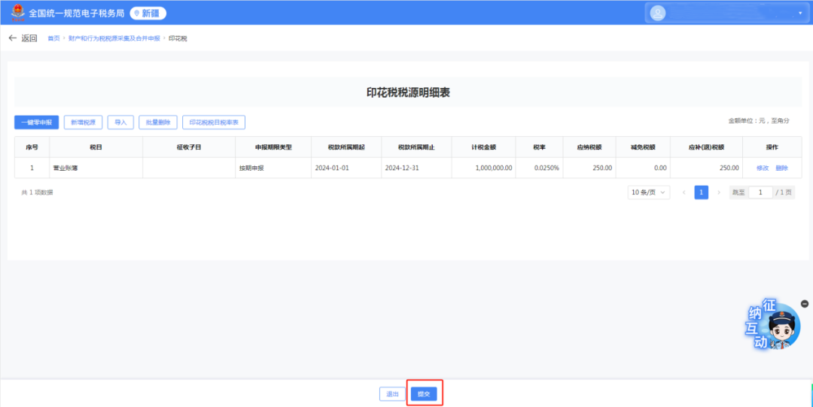Click the 按期申报 cell
Image resolution: width=813 pixels, height=407 pixels.
click(x=273, y=168)
